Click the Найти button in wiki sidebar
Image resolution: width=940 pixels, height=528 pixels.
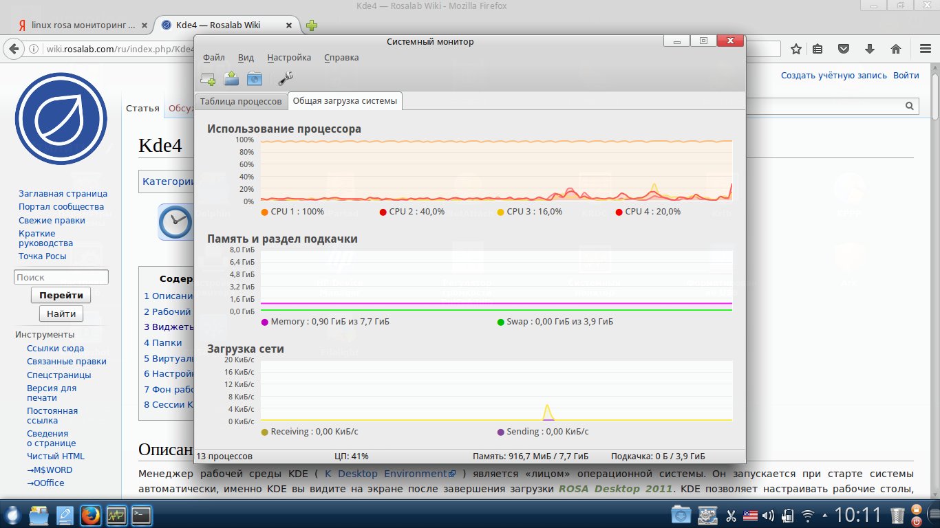pyautogui.click(x=61, y=313)
